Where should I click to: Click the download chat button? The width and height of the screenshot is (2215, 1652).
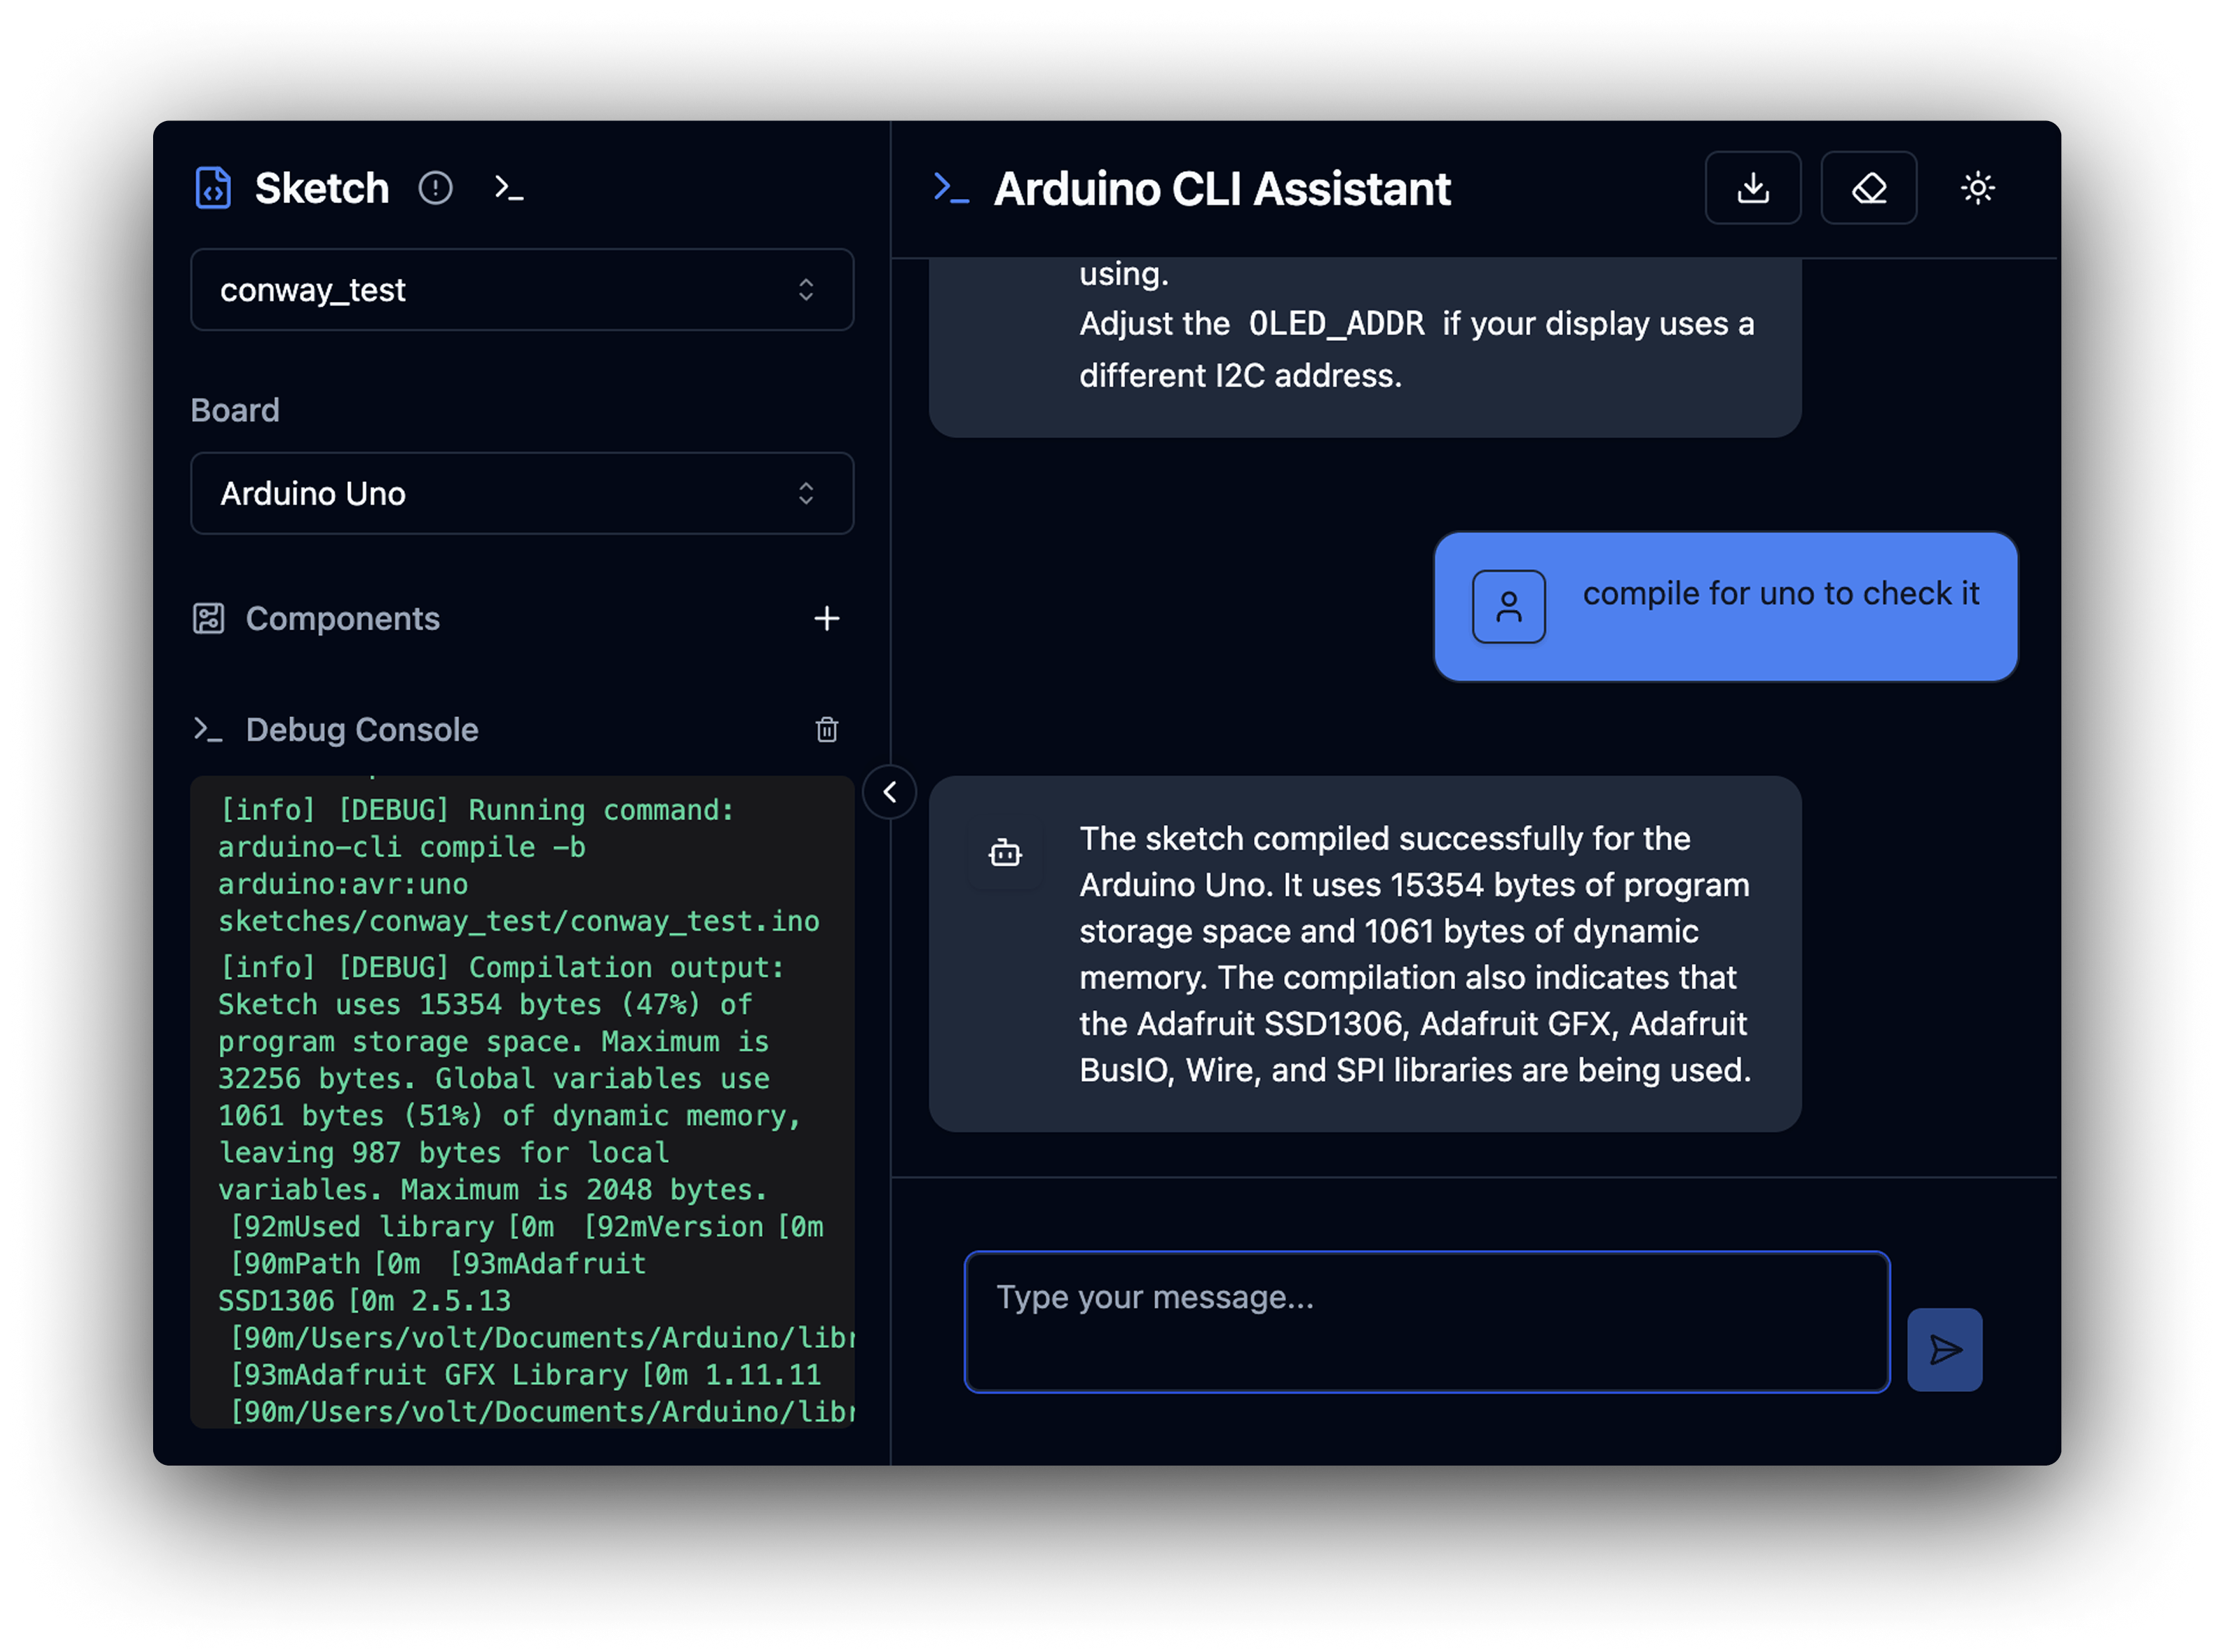pos(1753,188)
